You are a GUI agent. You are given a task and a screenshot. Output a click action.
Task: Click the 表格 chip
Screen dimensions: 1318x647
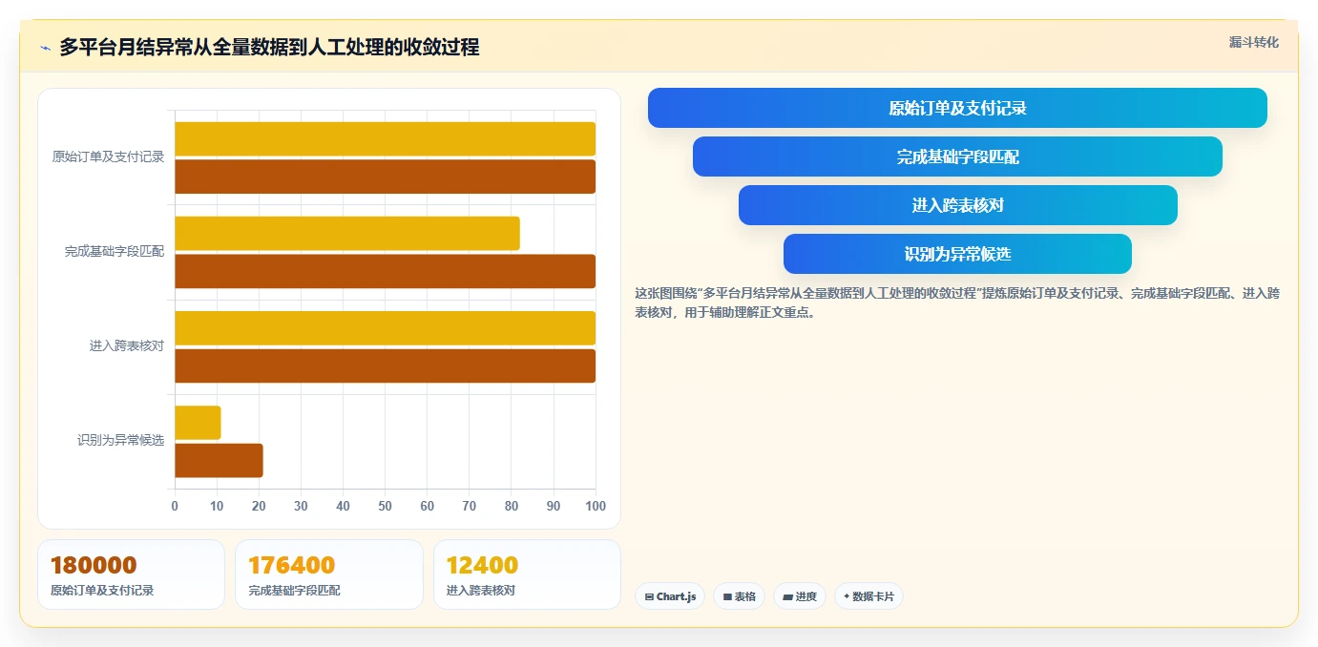point(739,596)
